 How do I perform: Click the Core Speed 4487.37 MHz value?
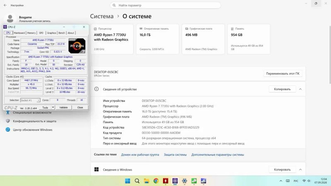tap(31, 80)
